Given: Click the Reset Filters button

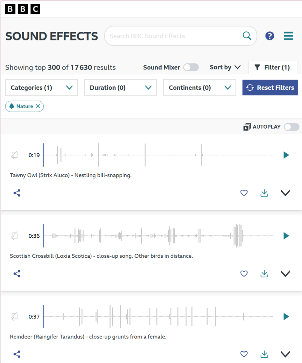Looking at the screenshot, I should click(270, 88).
